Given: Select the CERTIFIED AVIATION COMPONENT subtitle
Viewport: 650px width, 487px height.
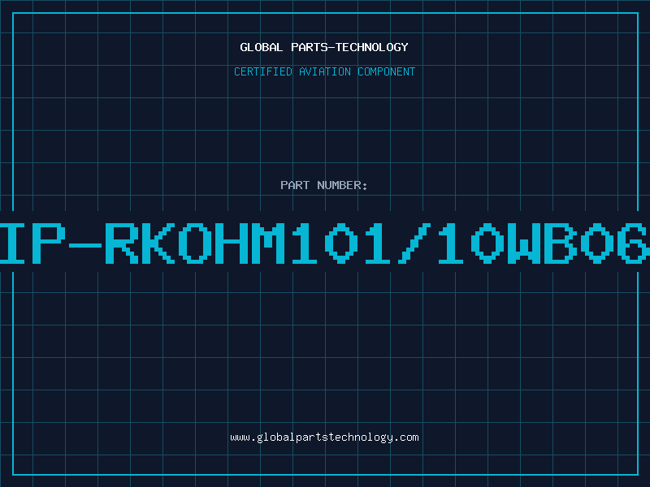Looking at the screenshot, I should pyautogui.click(x=324, y=71).
